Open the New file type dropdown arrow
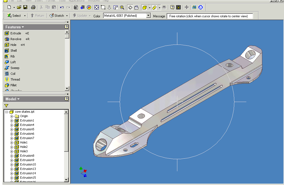Viewport: 284px width, 185px height. tap(14, 7)
